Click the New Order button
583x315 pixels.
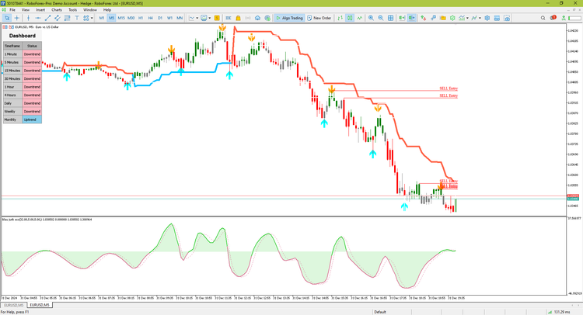[x=319, y=18]
